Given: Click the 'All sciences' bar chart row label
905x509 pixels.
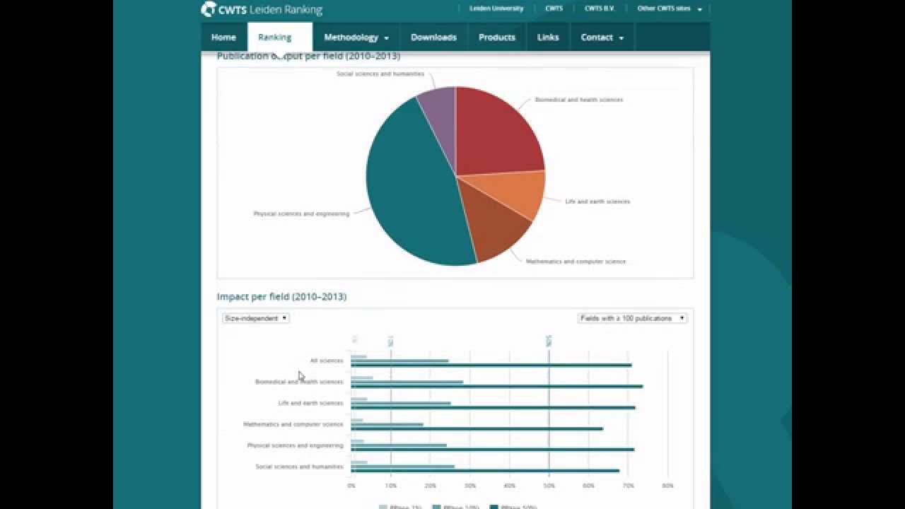Looking at the screenshot, I should pos(327,361).
